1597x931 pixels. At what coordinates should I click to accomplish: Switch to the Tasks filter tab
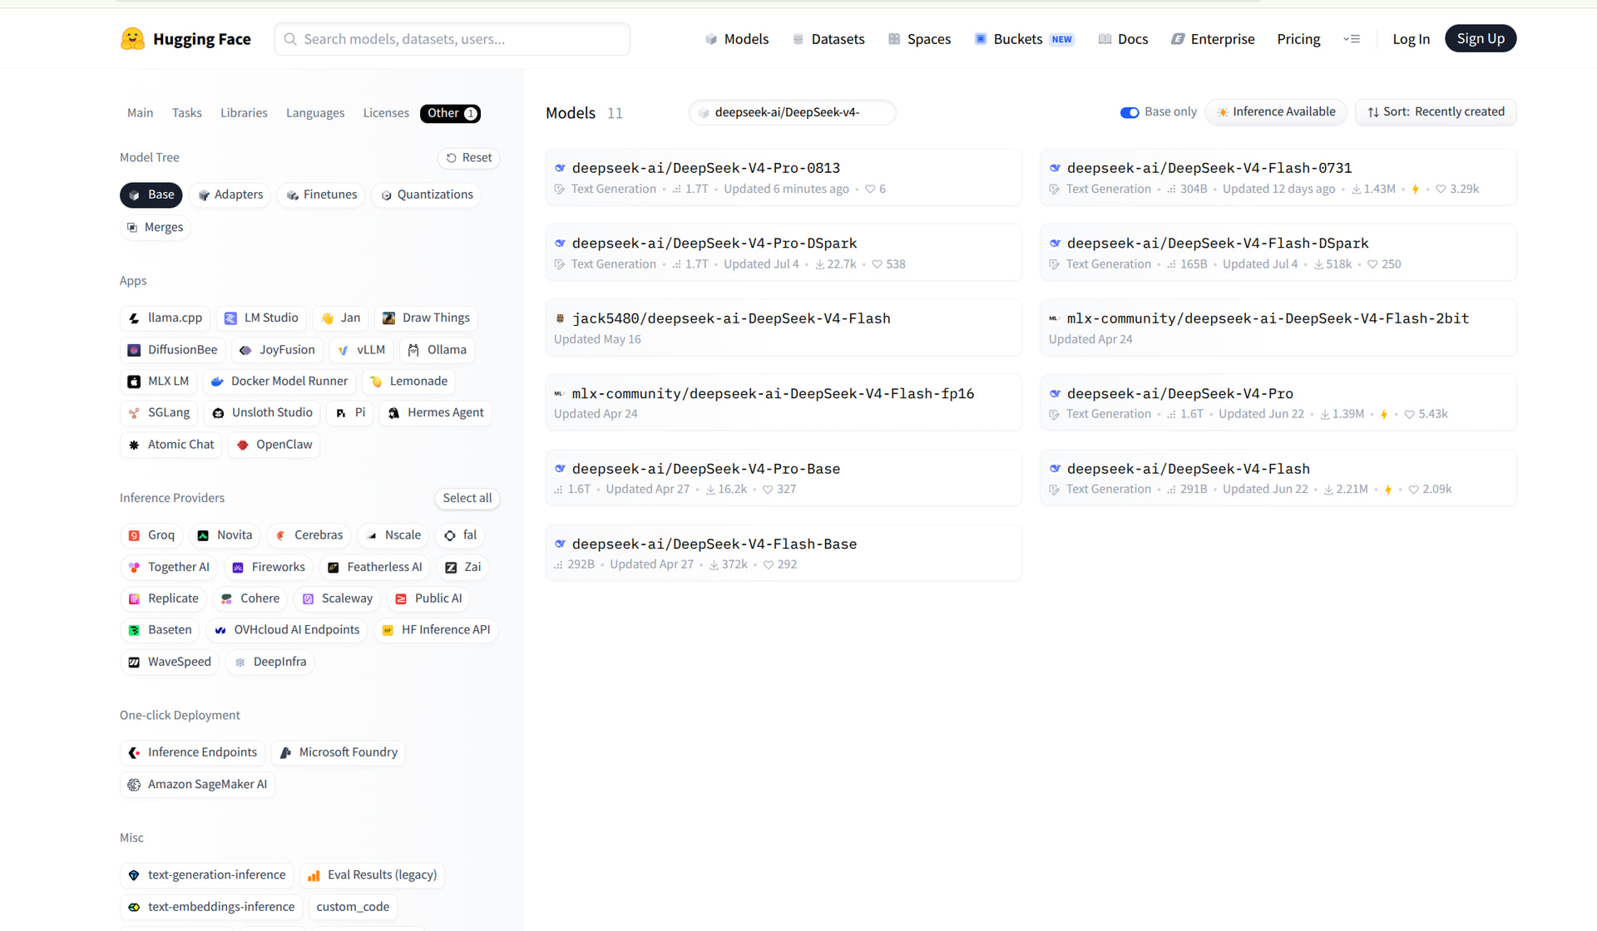pos(187,113)
